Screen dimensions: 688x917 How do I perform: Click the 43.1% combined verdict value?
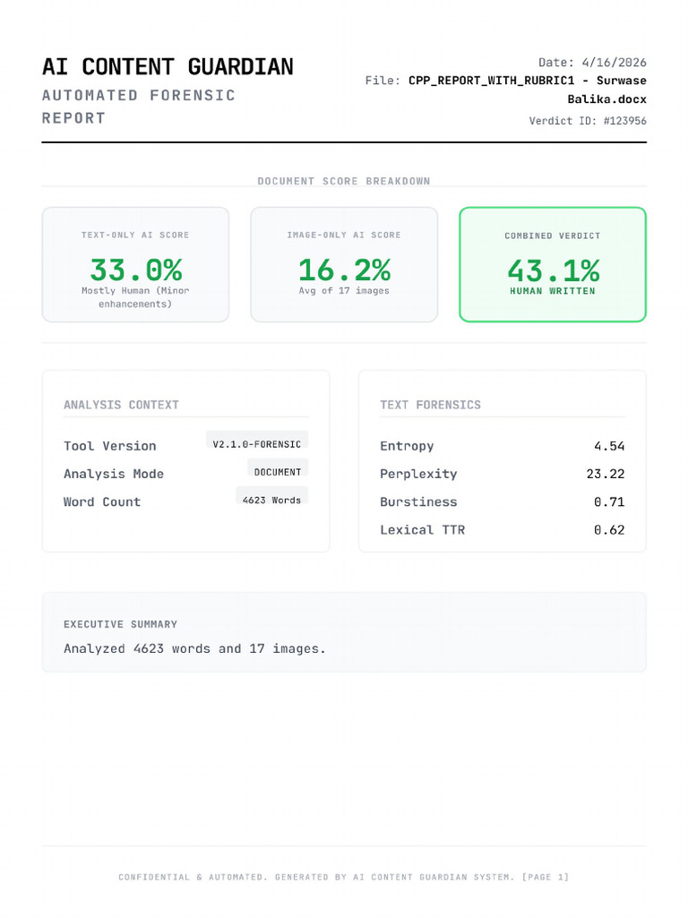click(x=554, y=270)
